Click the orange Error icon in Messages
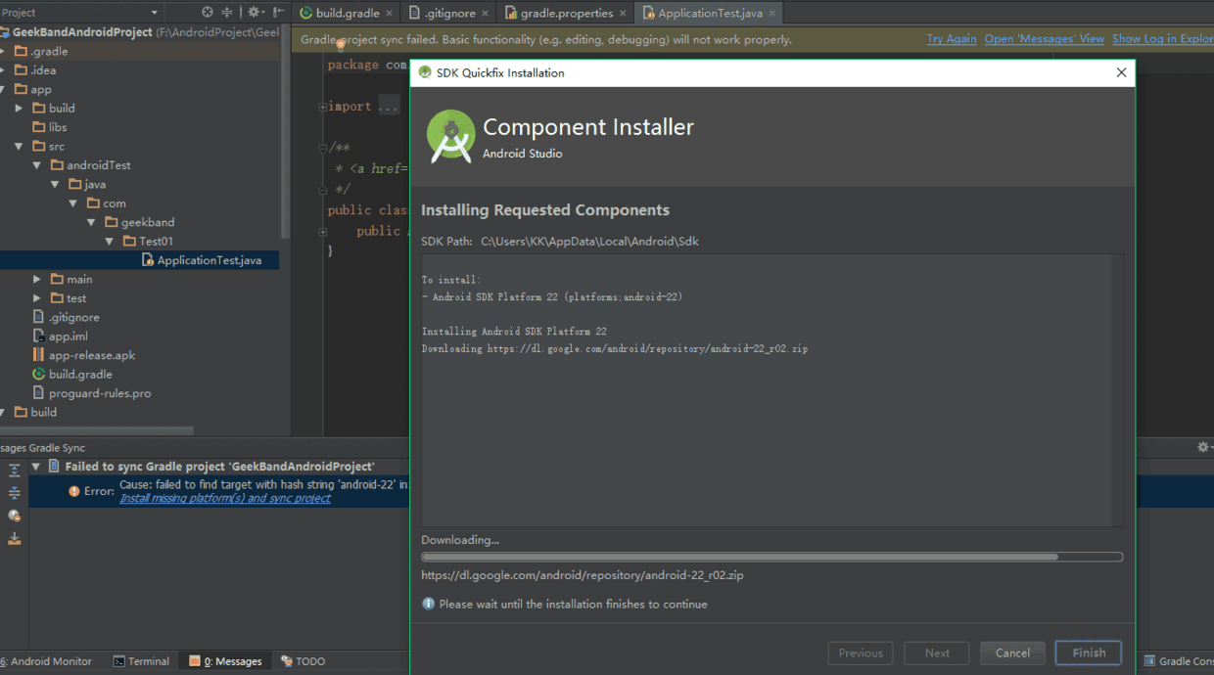The width and height of the screenshot is (1214, 675). [x=73, y=491]
